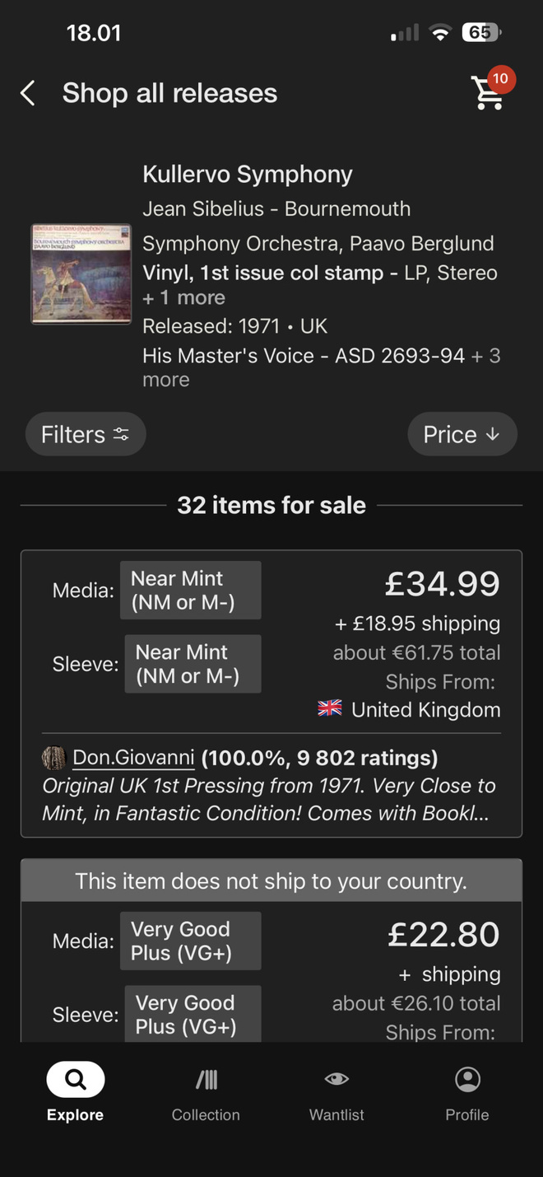Open Wantlist eye icon
543x1177 pixels.
tap(336, 1079)
